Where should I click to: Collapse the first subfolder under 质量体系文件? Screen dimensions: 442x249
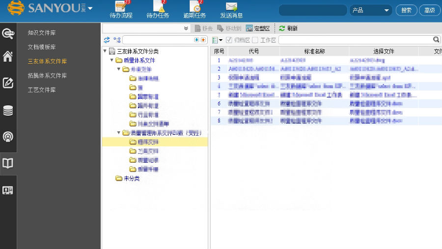click(119, 69)
